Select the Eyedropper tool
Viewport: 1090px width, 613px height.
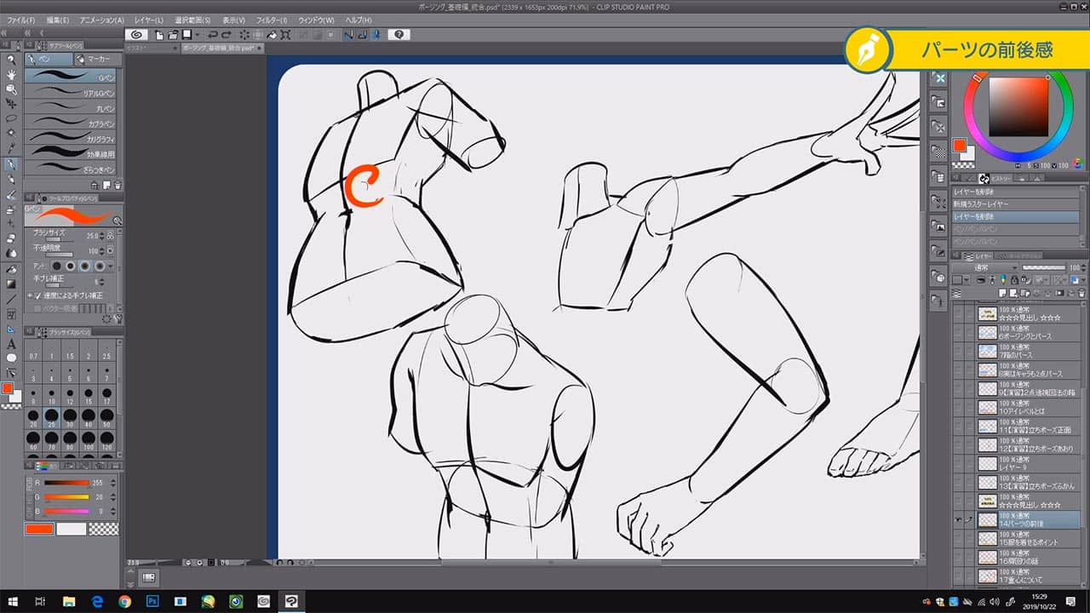point(11,148)
